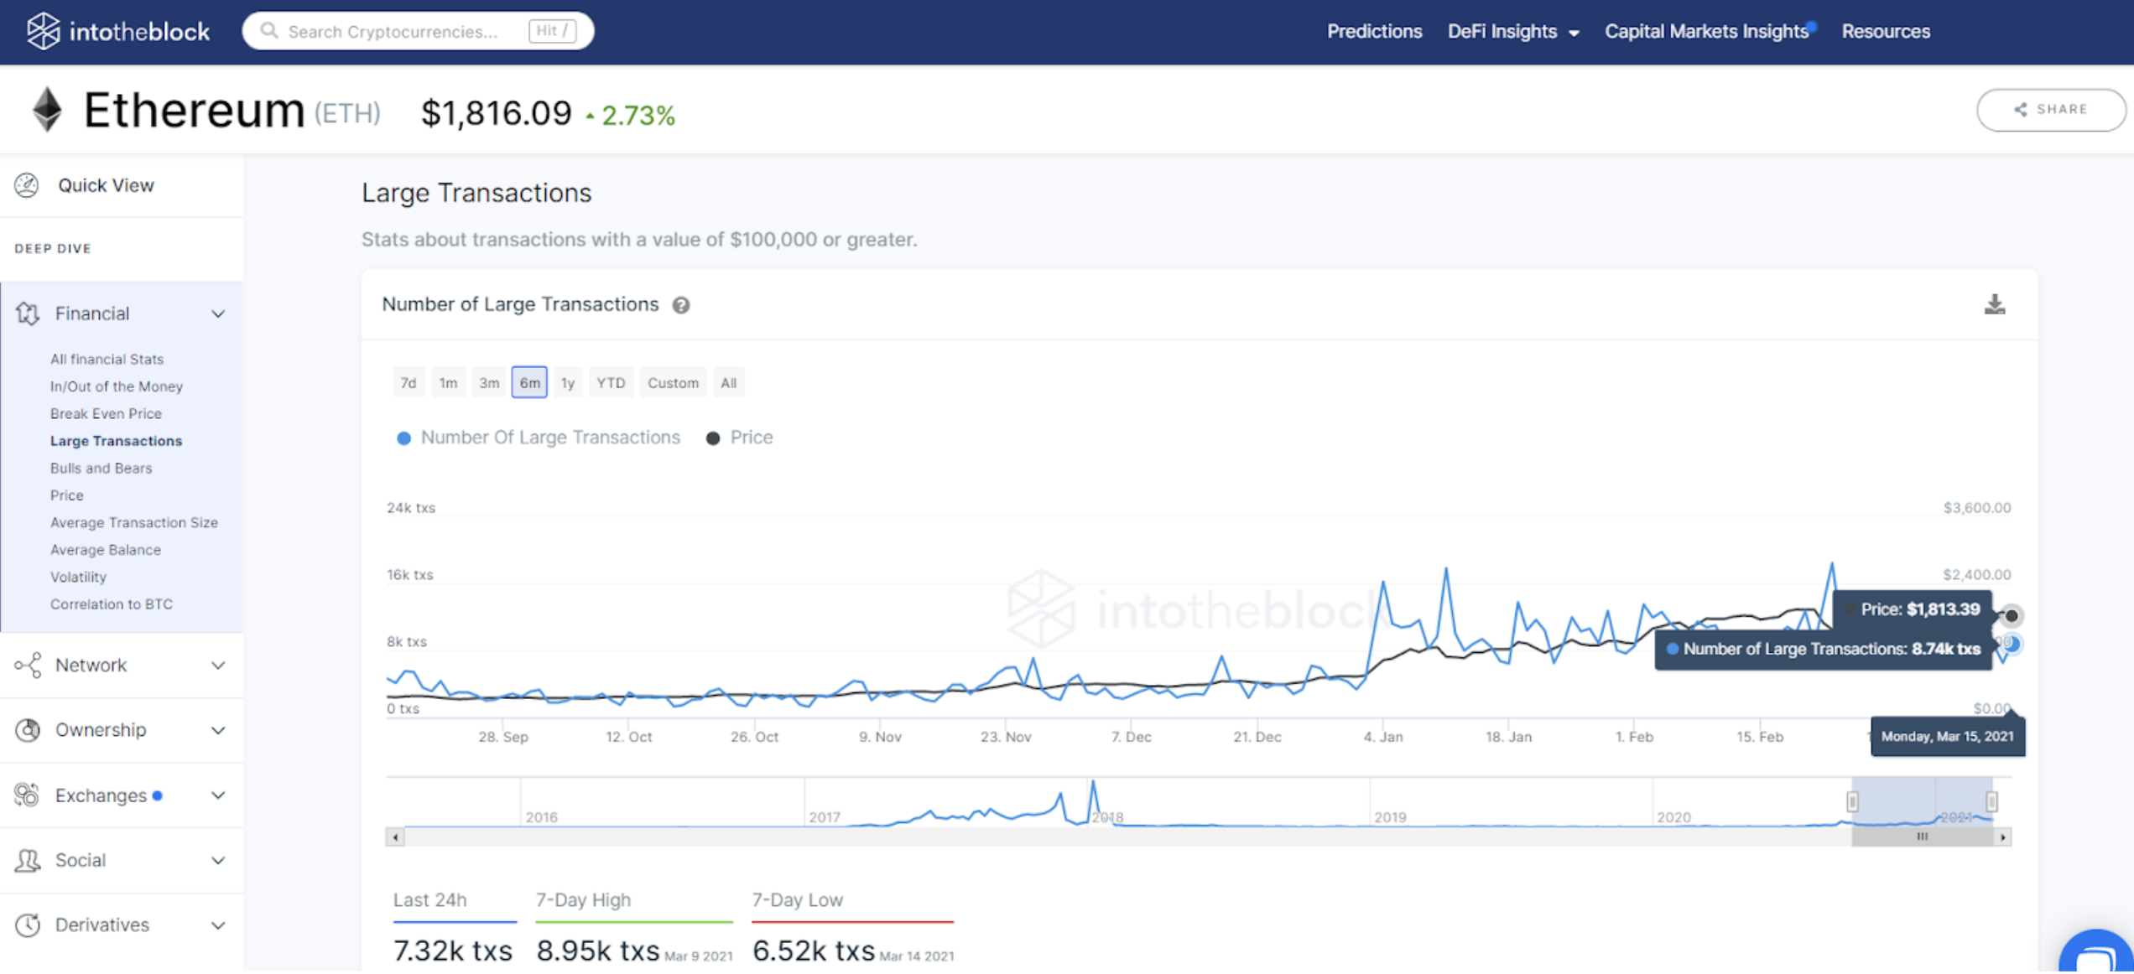This screenshot has height=974, width=2134.
Task: Click the right handle of the navigator range
Action: coord(1991,802)
